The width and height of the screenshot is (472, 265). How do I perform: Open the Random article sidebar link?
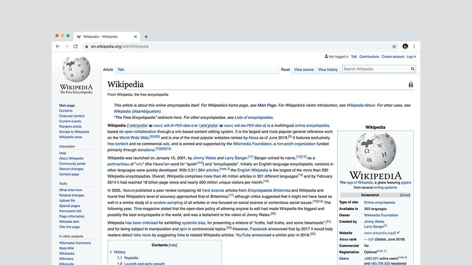tap(70, 126)
